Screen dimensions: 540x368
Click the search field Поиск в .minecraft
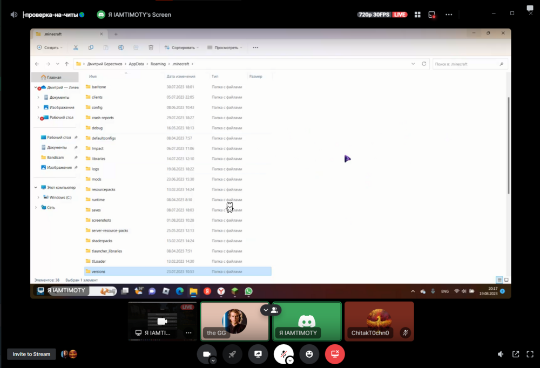click(470, 64)
